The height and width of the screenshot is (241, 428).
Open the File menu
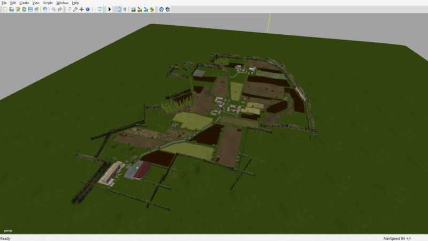4,3
